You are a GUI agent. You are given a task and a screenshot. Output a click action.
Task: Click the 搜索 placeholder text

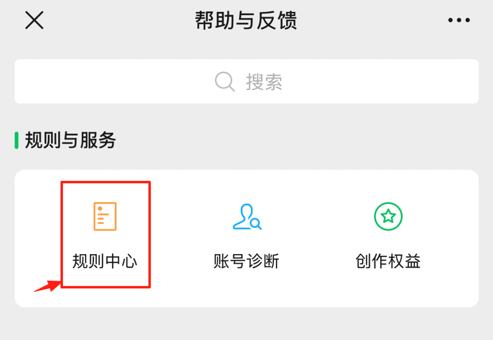[264, 82]
